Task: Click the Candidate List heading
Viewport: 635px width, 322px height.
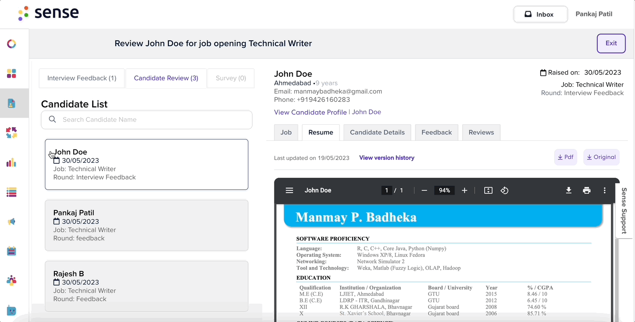Action: tap(74, 104)
